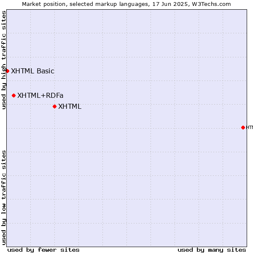Image resolution: width=253 pixels, height=253 pixels.
Task: Click the XHTML Basic red data point
Action: point(7,71)
